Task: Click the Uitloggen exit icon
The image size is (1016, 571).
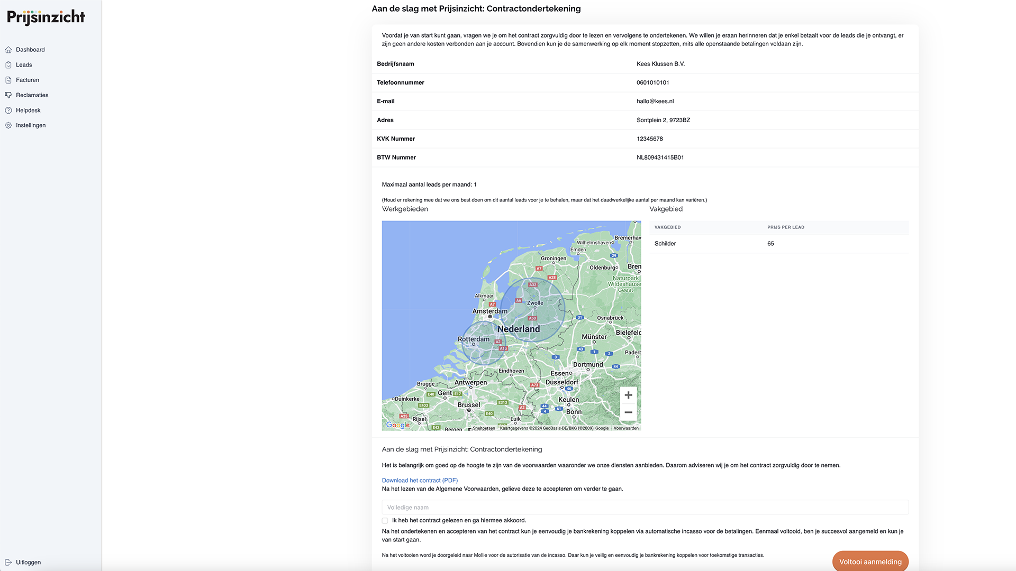Action: pyautogui.click(x=8, y=563)
